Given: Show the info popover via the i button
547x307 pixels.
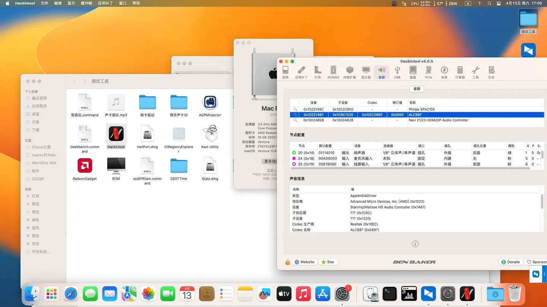Looking at the screenshot, I should tap(415, 244).
